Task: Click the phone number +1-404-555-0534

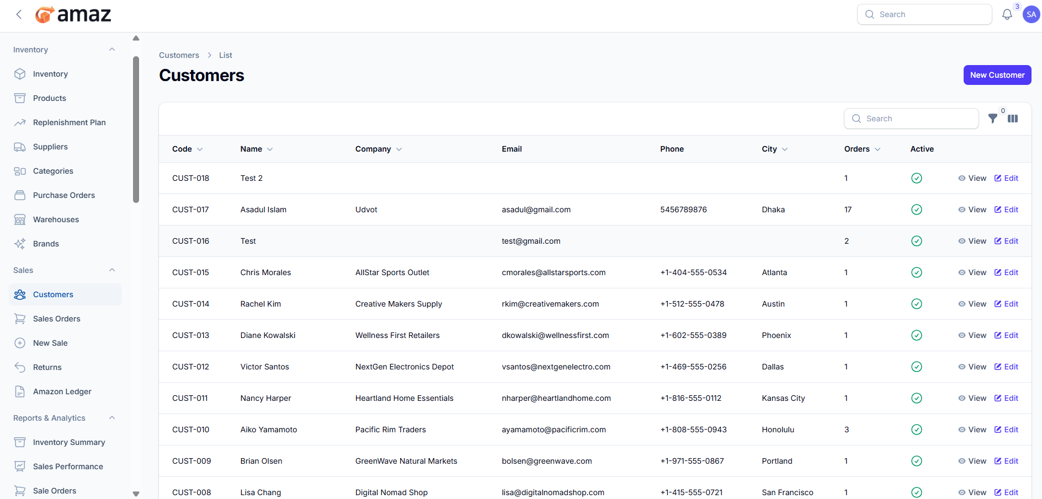Action: (x=694, y=272)
